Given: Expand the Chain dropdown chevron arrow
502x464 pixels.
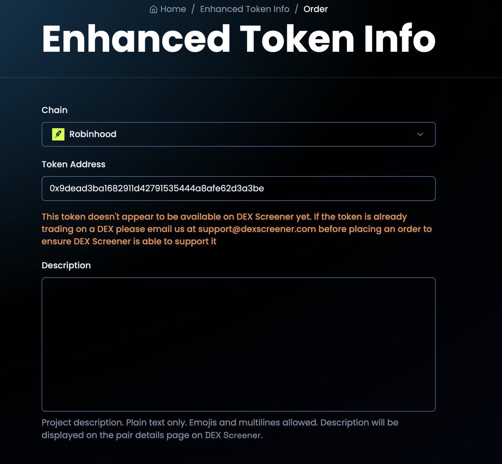Looking at the screenshot, I should (420, 134).
